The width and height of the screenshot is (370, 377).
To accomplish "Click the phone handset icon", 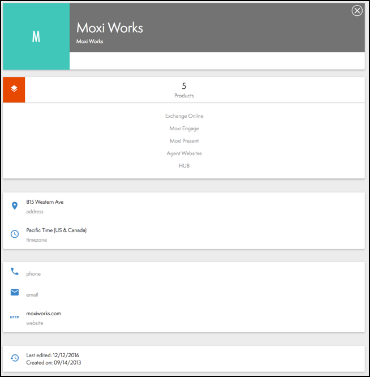I will click(15, 272).
